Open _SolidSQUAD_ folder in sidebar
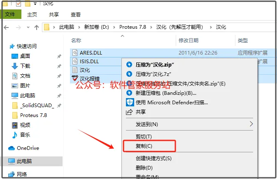Viewport: 277px width, 179px height. (x=37, y=106)
